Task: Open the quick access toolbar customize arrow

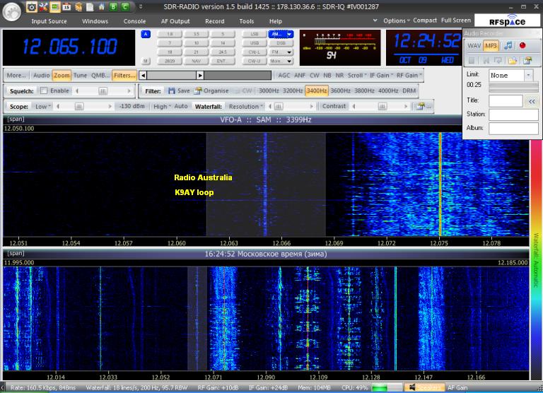Action: [x=141, y=6]
